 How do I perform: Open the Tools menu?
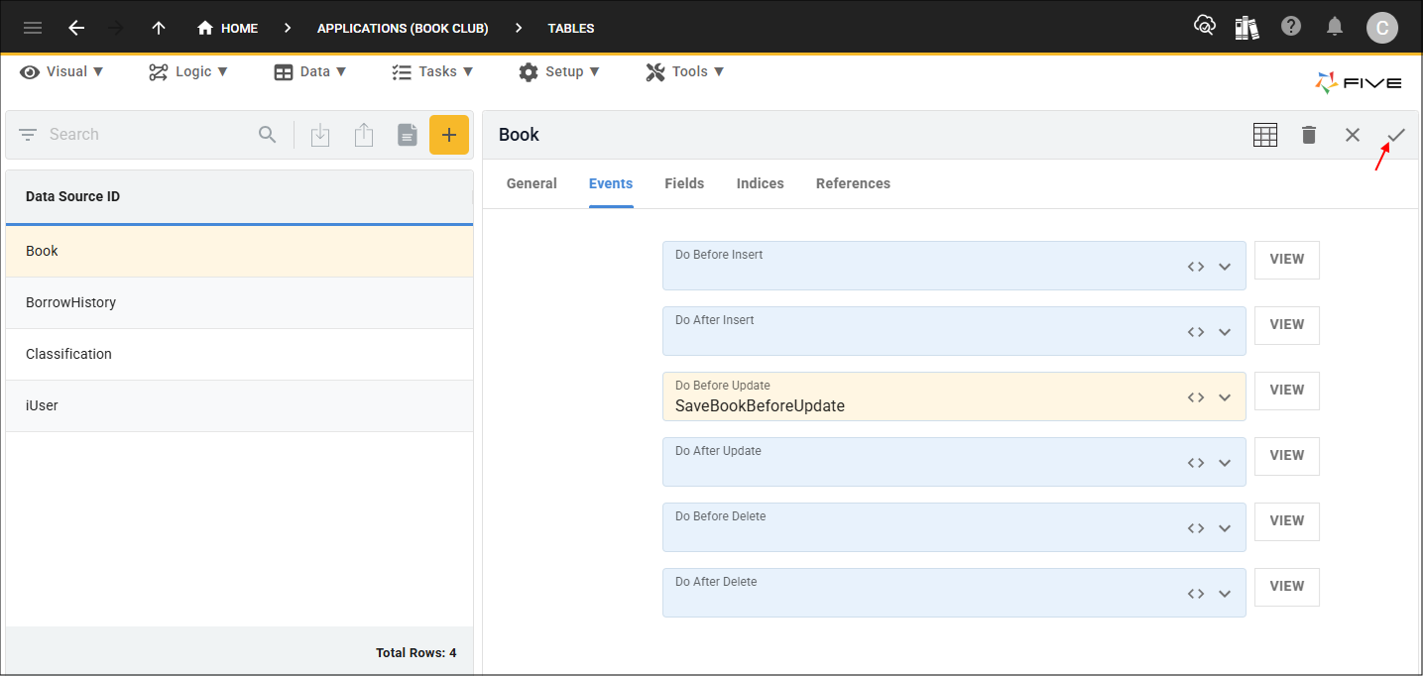coord(685,71)
